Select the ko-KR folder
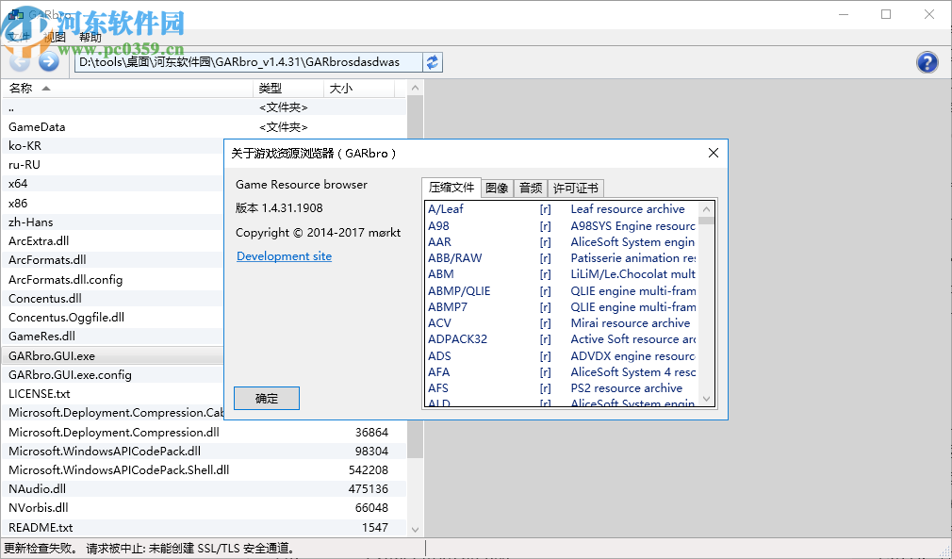 (x=113, y=146)
